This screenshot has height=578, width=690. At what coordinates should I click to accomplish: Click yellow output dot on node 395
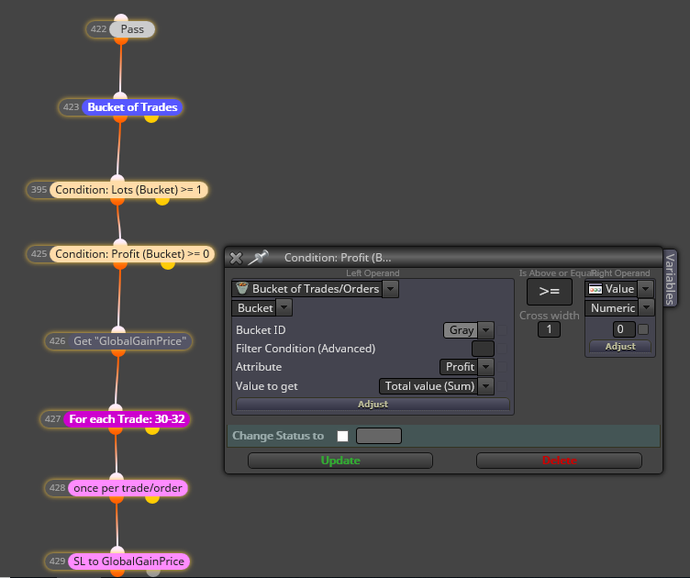click(162, 201)
